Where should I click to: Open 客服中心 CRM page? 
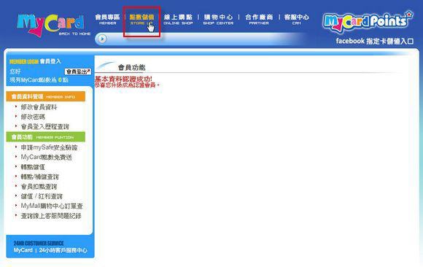(297, 20)
